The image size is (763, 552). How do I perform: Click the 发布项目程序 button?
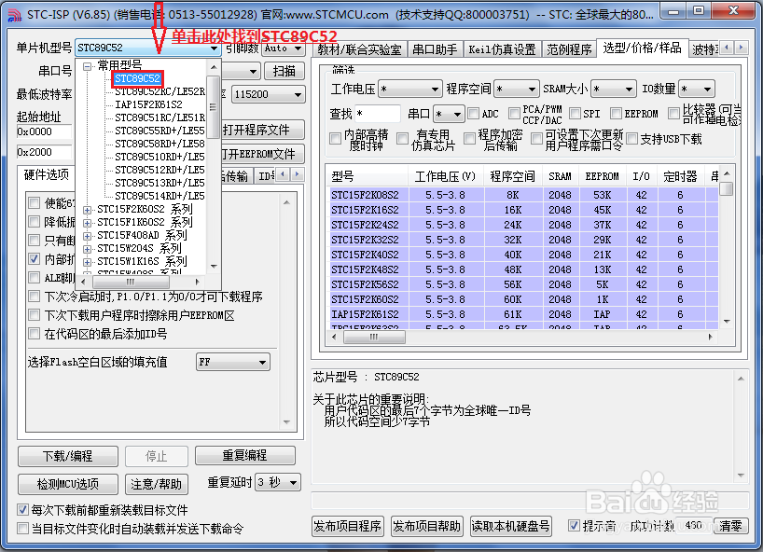347,526
